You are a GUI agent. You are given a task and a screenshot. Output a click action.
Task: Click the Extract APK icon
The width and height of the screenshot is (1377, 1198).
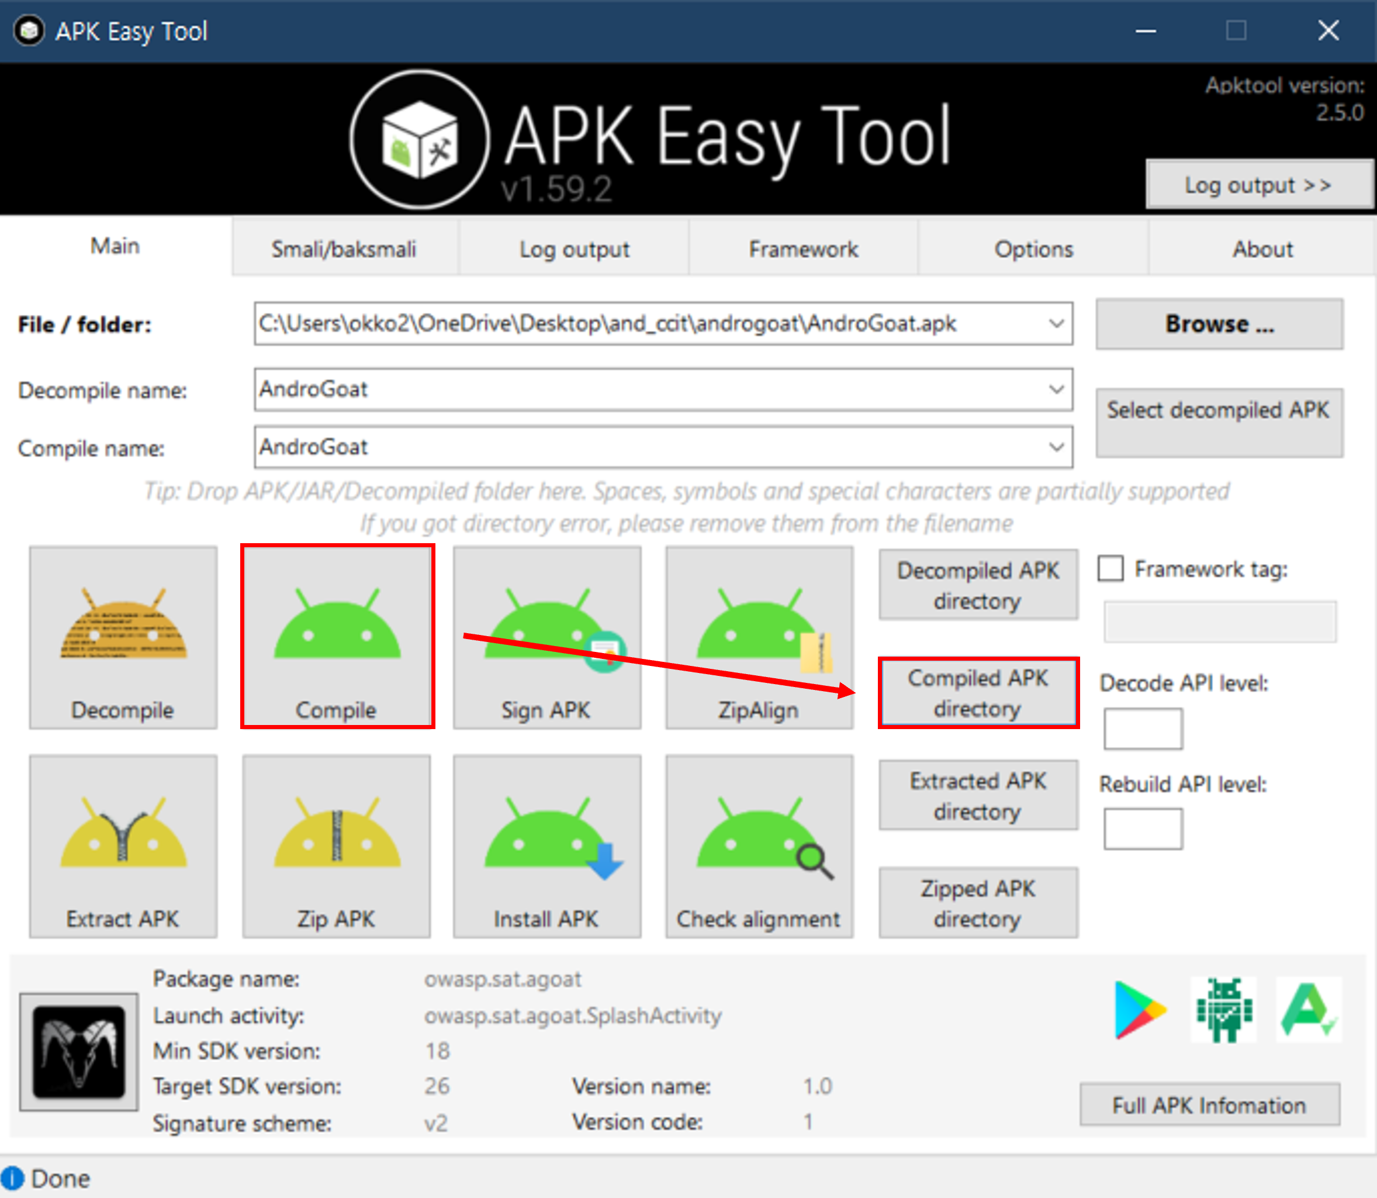click(x=123, y=845)
